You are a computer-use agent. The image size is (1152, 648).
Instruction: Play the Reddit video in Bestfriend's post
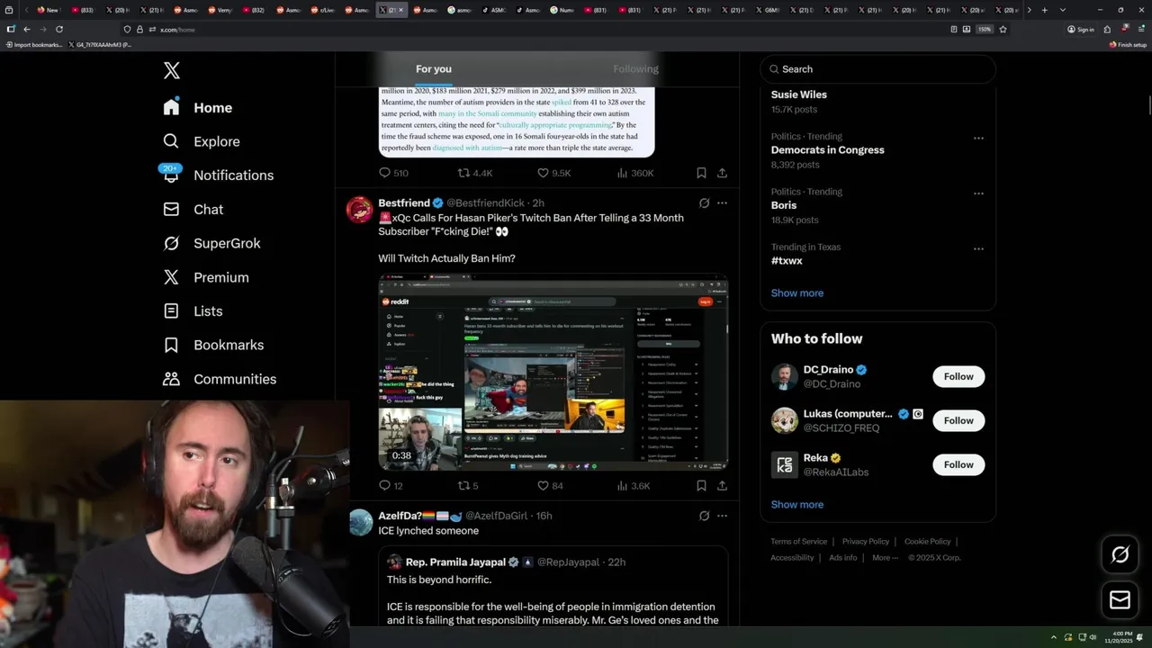point(553,373)
